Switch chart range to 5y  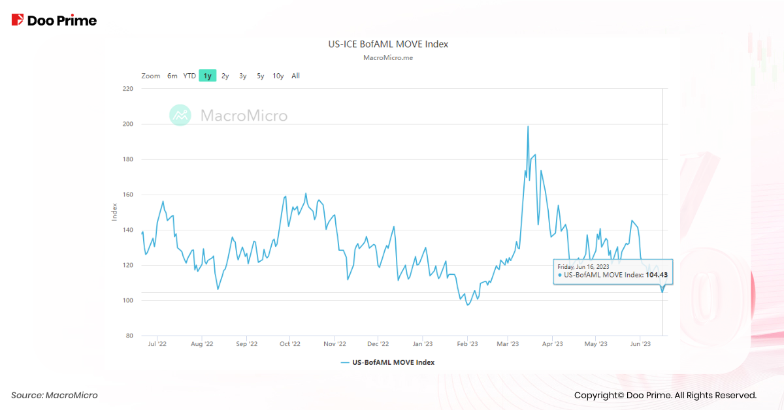pos(260,76)
